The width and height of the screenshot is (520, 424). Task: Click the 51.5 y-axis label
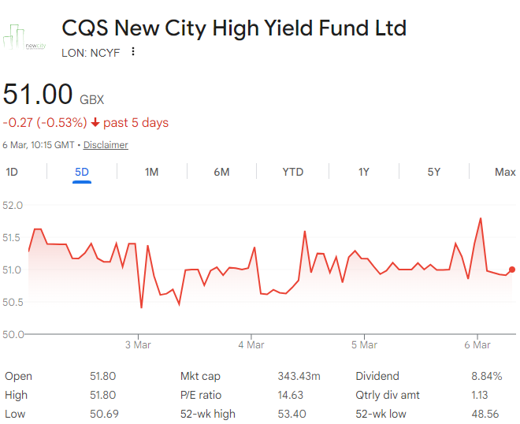tap(11, 237)
